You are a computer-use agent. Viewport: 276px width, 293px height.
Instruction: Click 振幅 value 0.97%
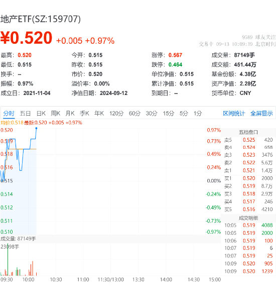(26, 84)
